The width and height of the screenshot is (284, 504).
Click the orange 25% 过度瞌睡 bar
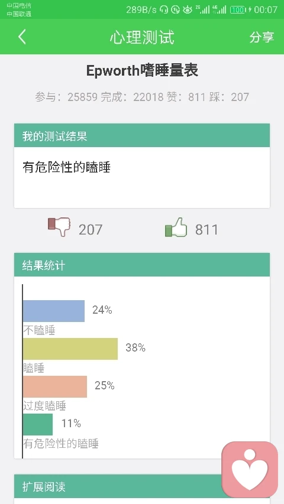coord(55,386)
